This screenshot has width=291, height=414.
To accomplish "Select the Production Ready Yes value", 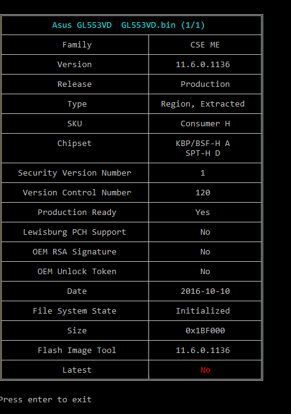I will pyautogui.click(x=203, y=213).
